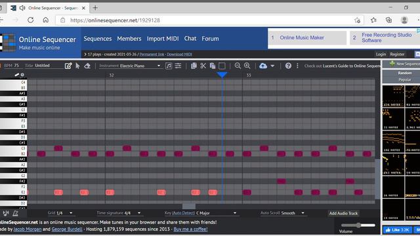Open the Import MIDI page

tap(163, 39)
